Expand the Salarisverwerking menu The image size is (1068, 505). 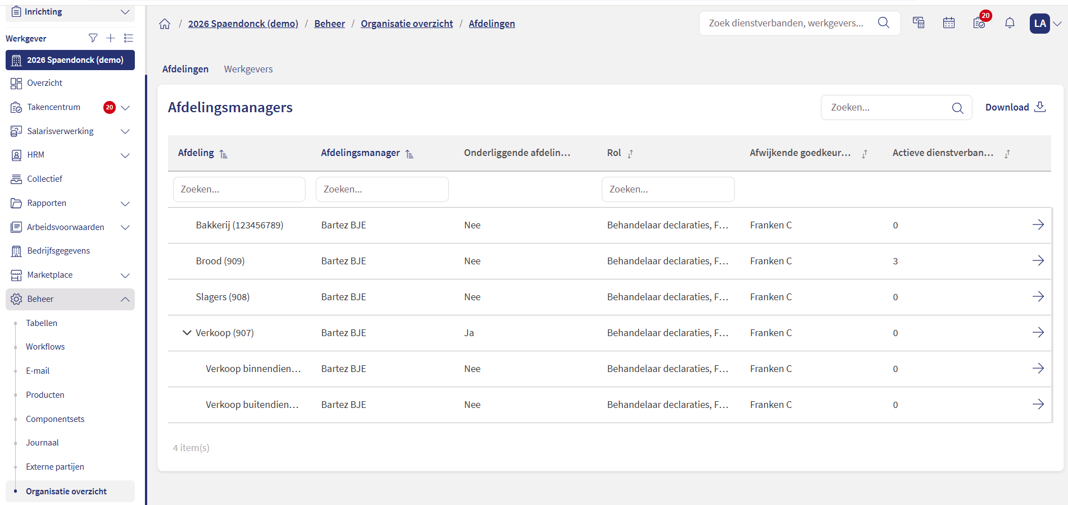pos(125,131)
